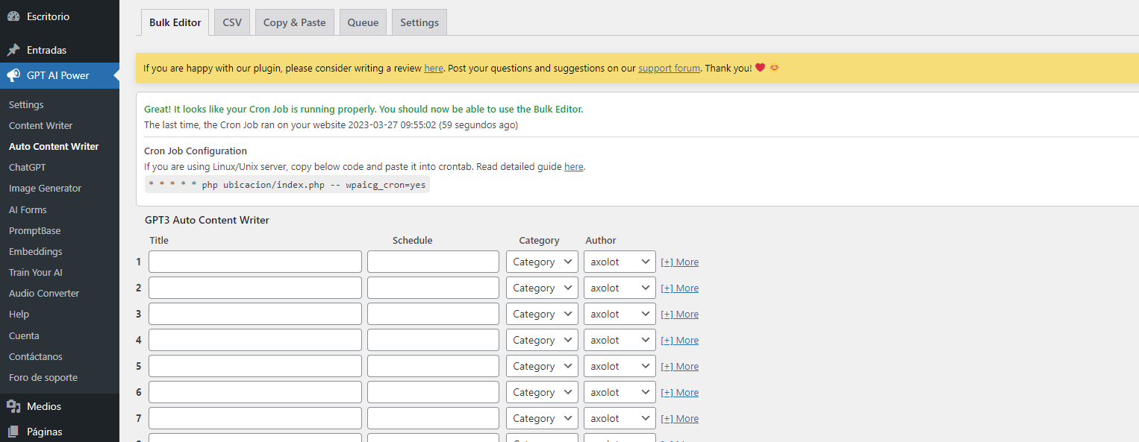This screenshot has height=442, width=1139.
Task: Click the Páginas pages icon
Action: [13, 432]
